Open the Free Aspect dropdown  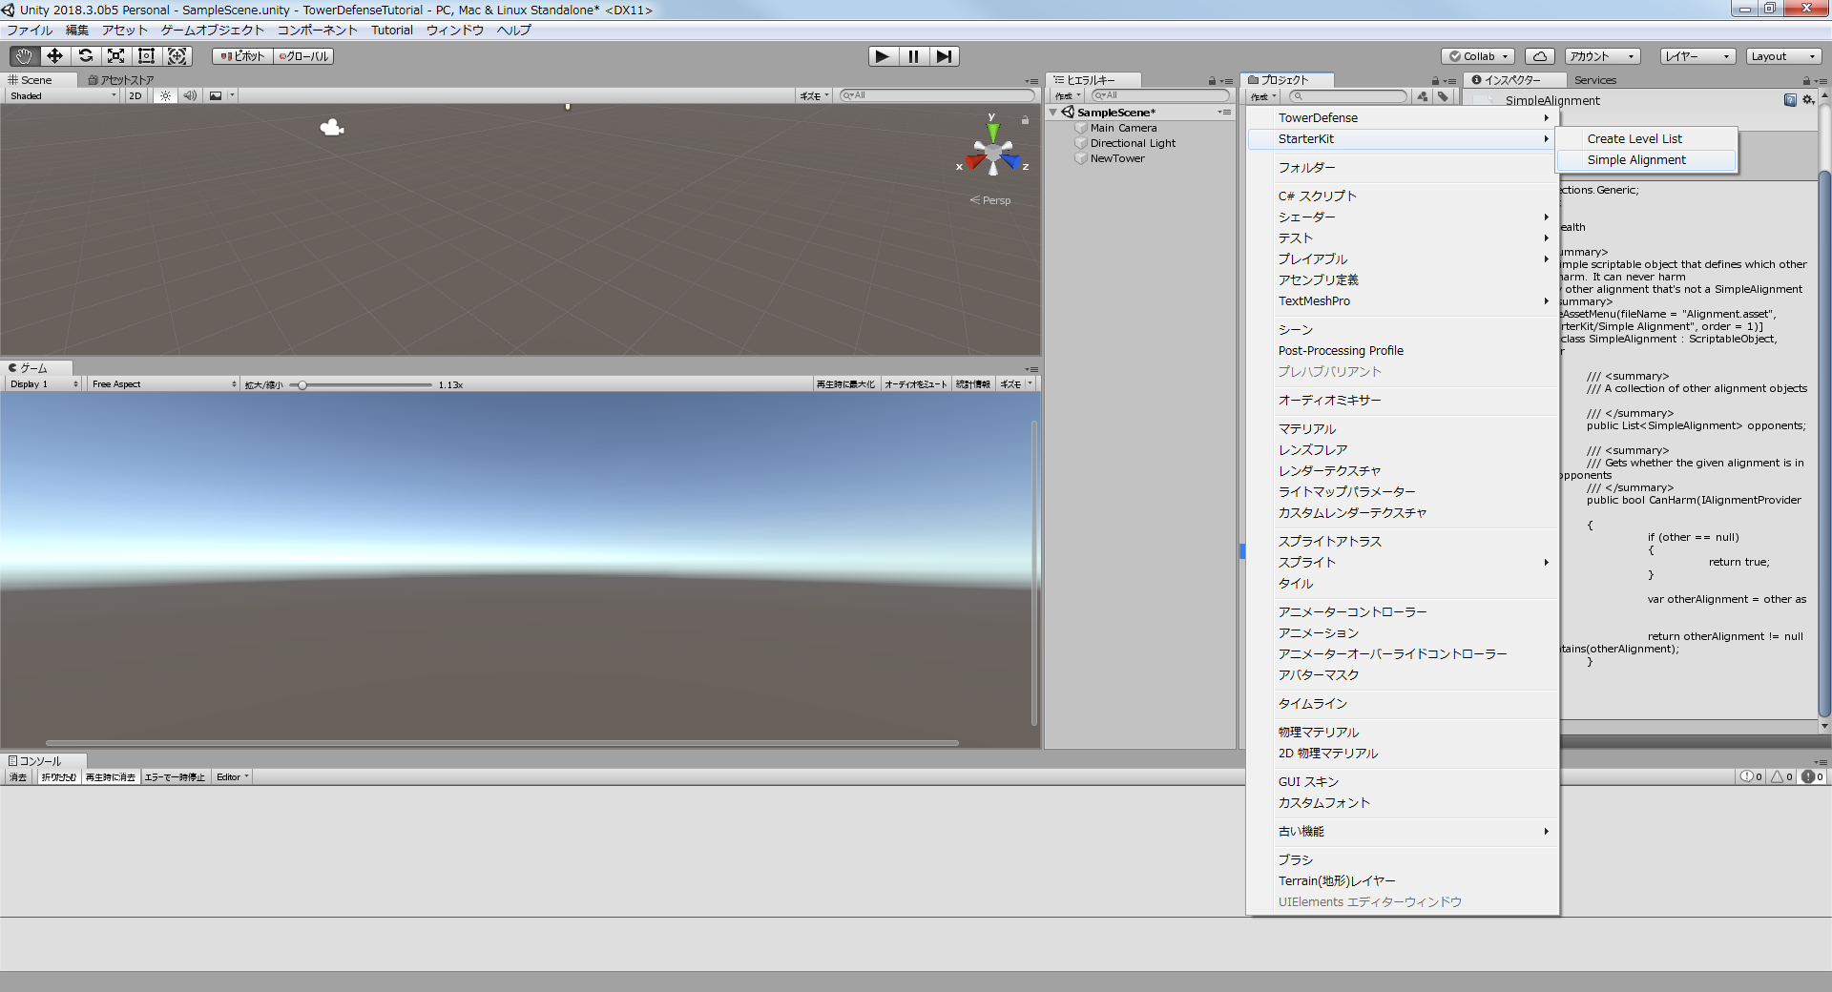point(164,384)
